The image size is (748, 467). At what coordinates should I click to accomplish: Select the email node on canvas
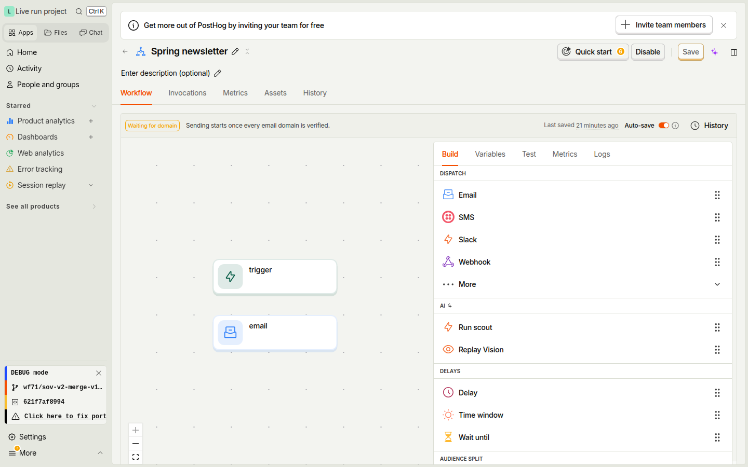click(x=275, y=333)
